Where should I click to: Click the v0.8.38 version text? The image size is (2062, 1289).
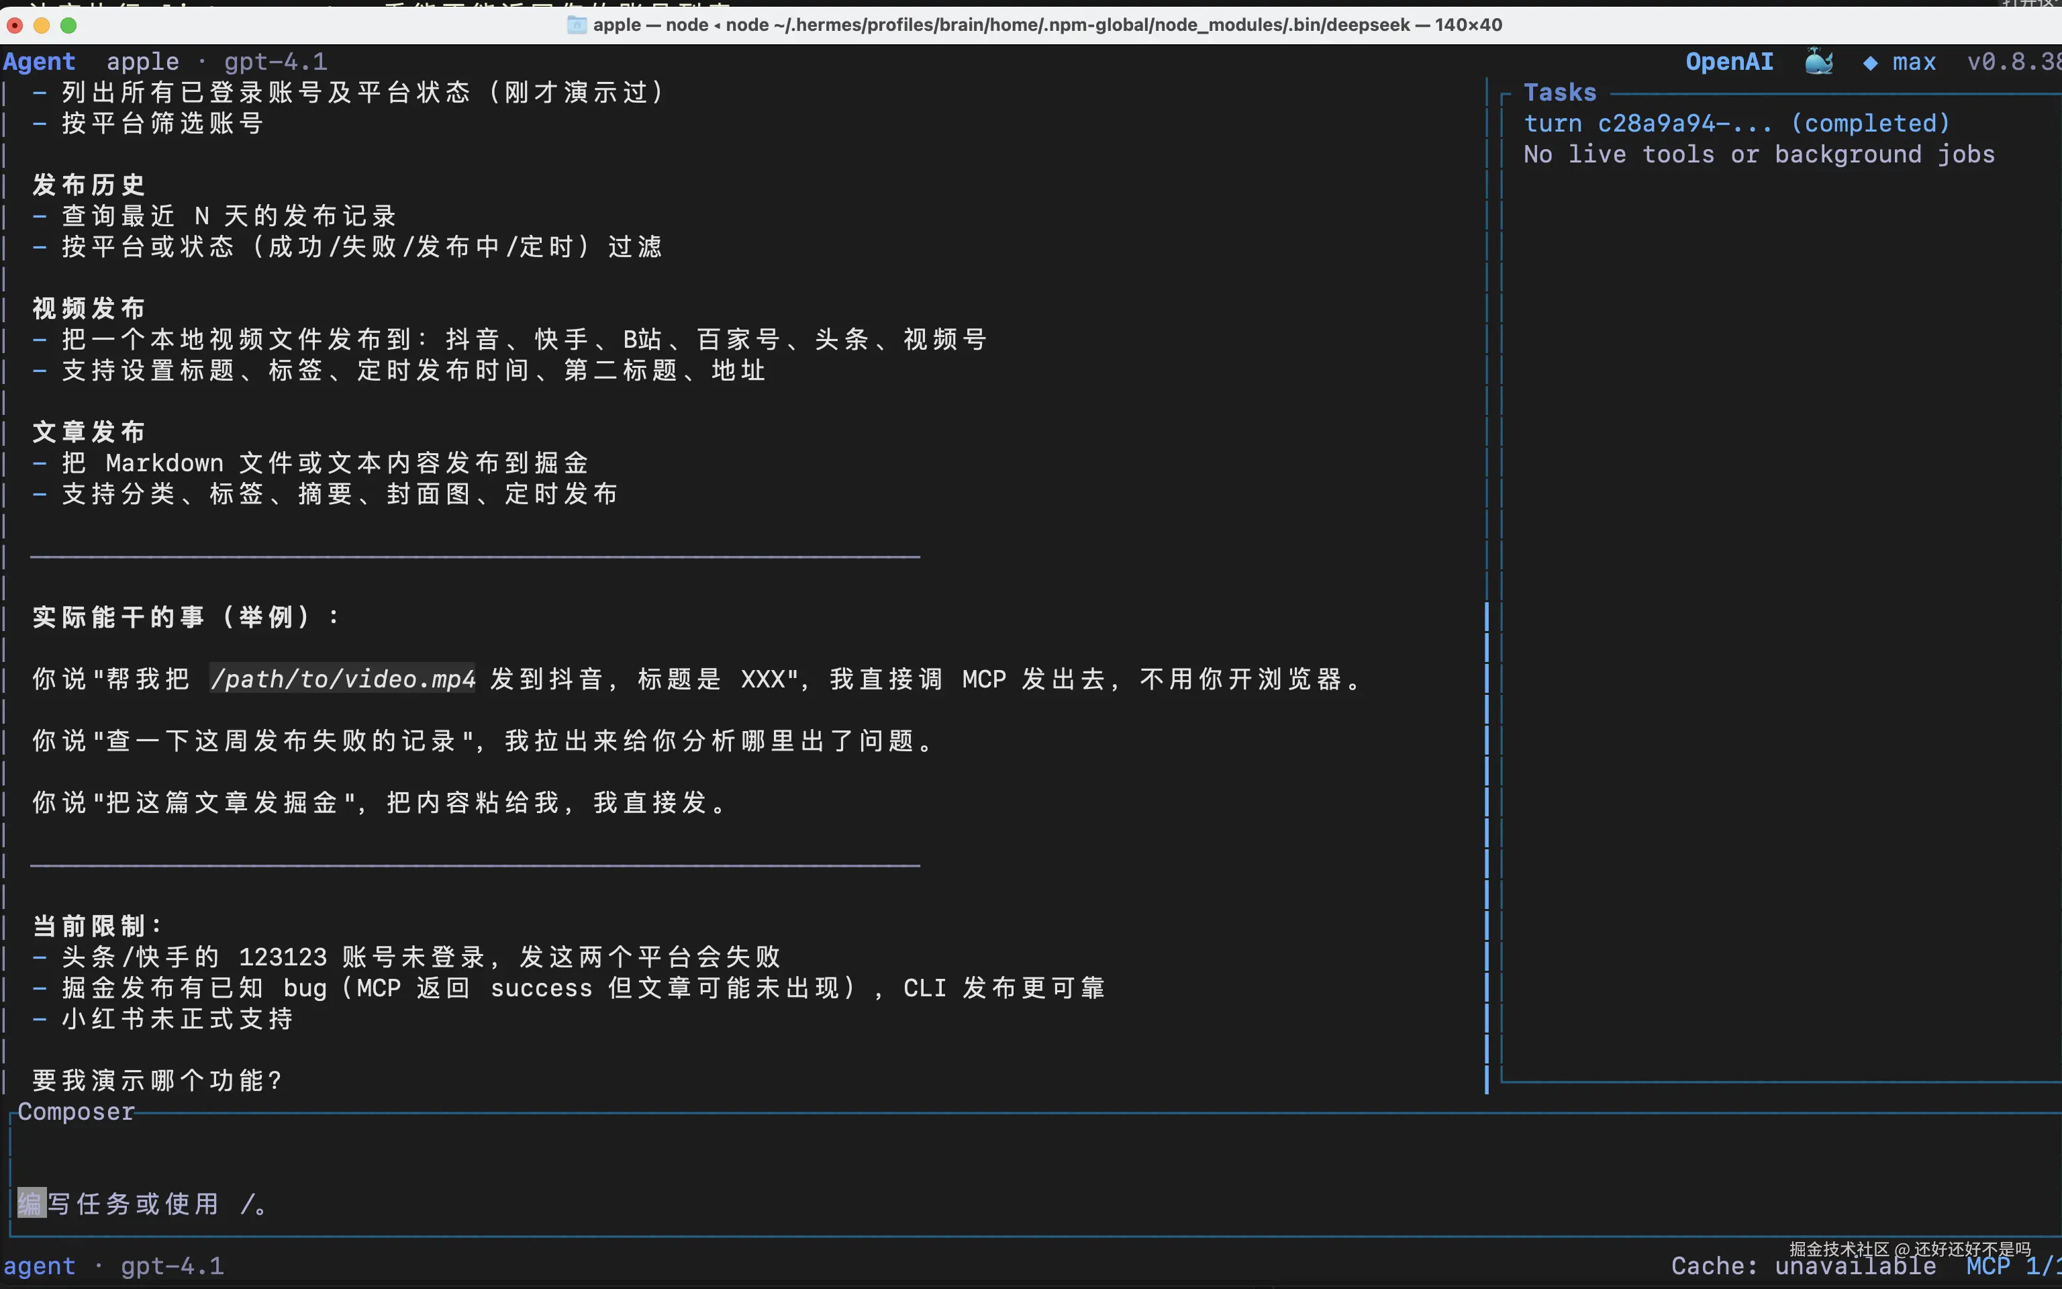point(2014,62)
